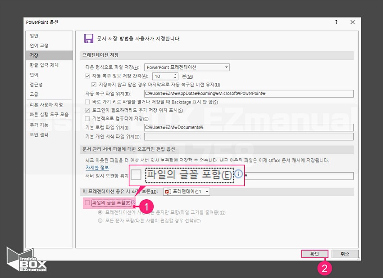Enable Backstage 표시 안 함 checkbox
383x278 pixels.
click(87, 102)
